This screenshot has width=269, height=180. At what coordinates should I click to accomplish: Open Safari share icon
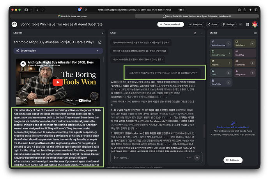coord(245,10)
